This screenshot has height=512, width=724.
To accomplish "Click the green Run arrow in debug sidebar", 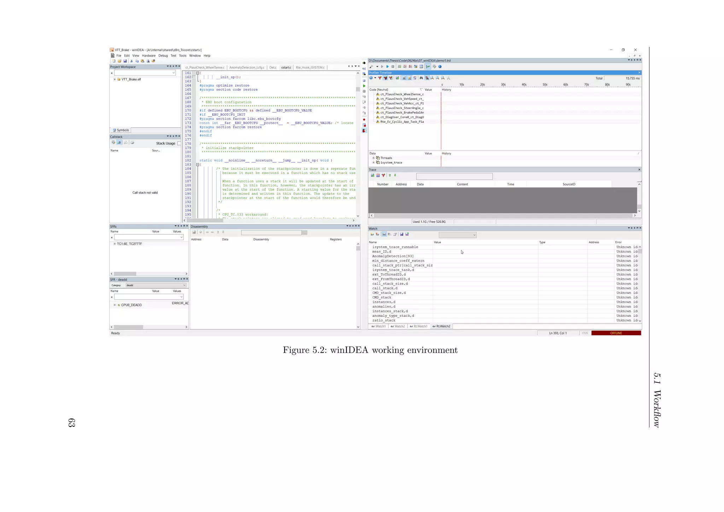I will pos(364,86).
